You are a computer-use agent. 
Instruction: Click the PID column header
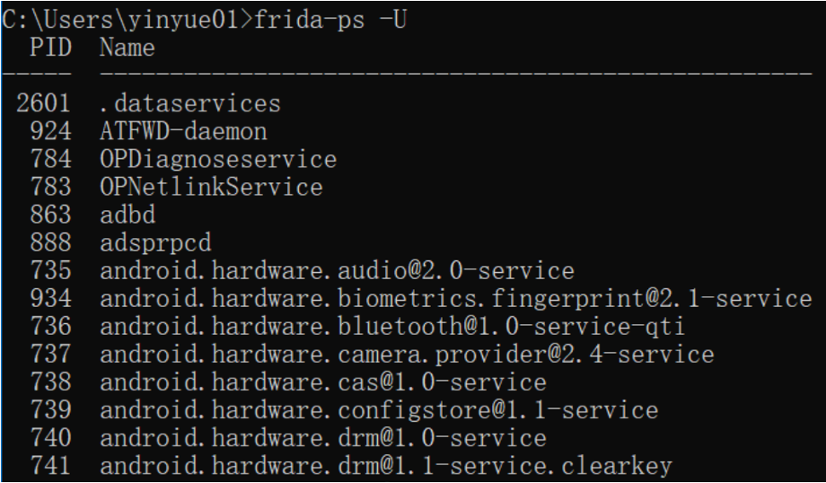pos(50,48)
